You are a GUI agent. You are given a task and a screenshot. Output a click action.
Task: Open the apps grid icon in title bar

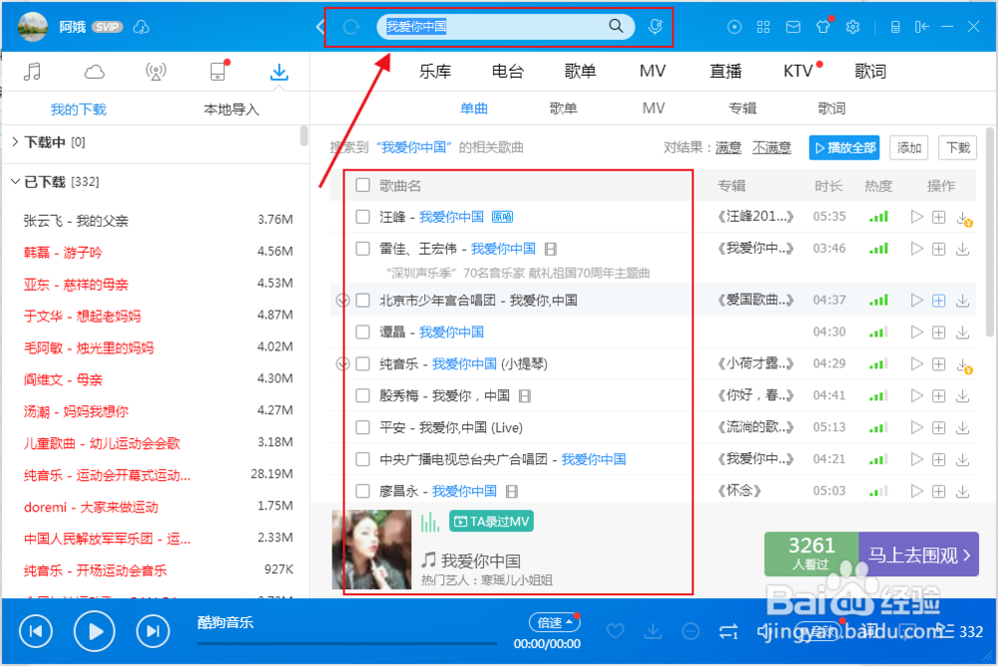(x=763, y=27)
